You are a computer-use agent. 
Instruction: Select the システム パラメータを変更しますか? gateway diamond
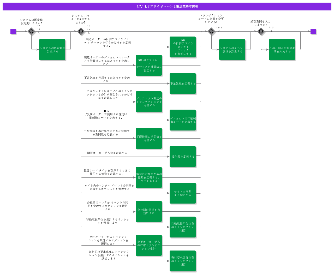pos(81,31)
